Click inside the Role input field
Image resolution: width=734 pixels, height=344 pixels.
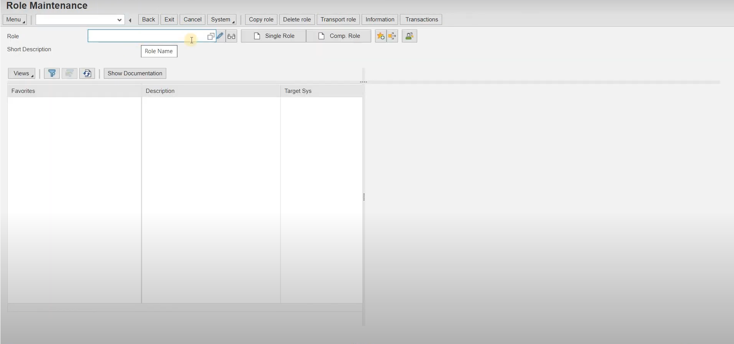point(146,36)
